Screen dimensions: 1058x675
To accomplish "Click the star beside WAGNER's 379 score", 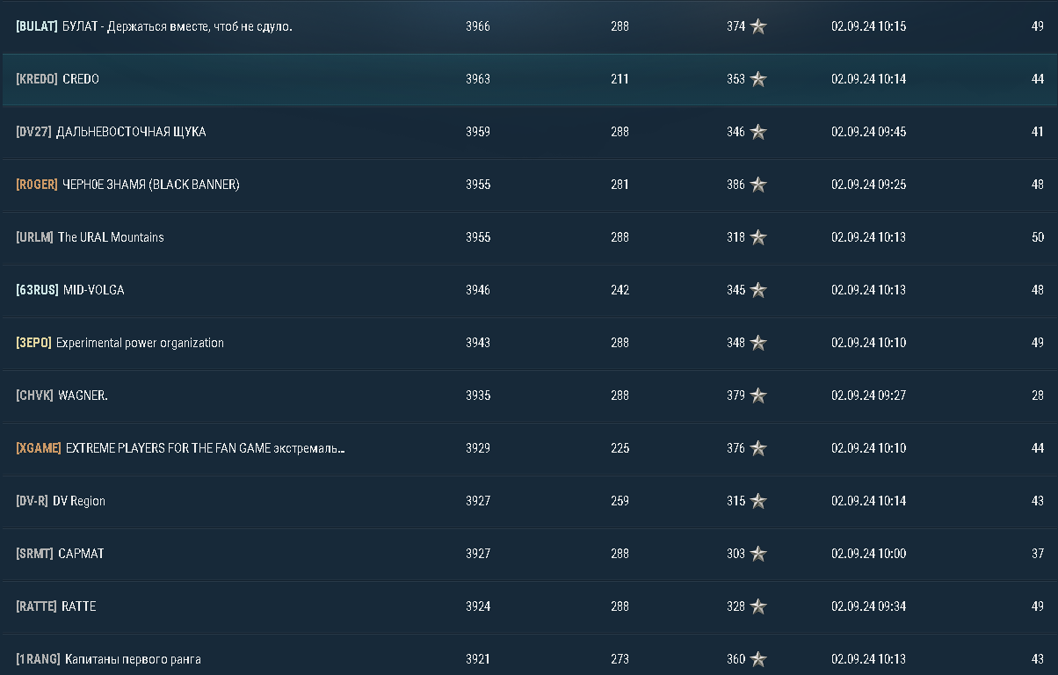I will (x=758, y=396).
